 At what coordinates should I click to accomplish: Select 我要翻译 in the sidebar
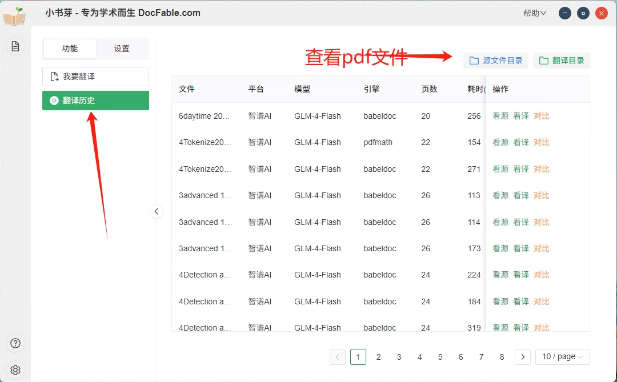click(95, 77)
